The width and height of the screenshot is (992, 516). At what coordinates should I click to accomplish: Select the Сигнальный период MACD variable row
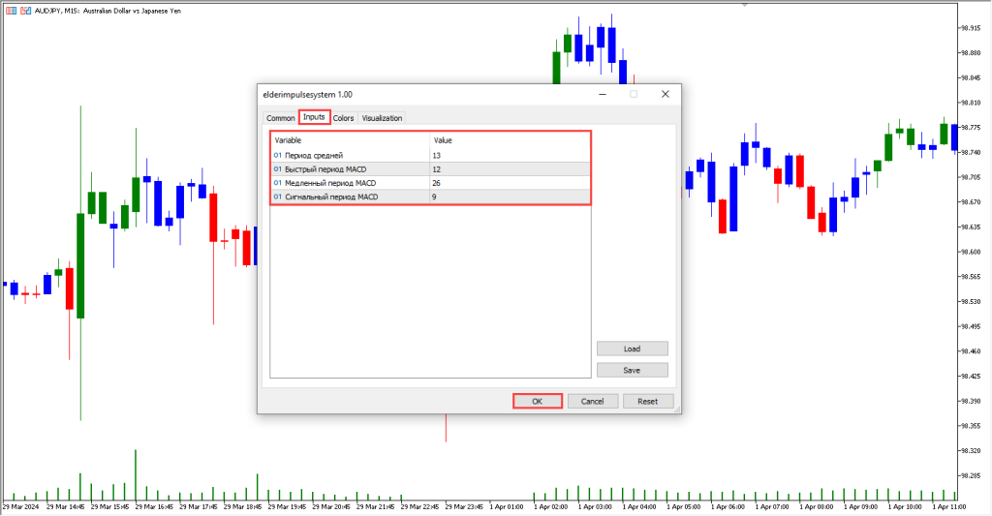click(x=430, y=197)
